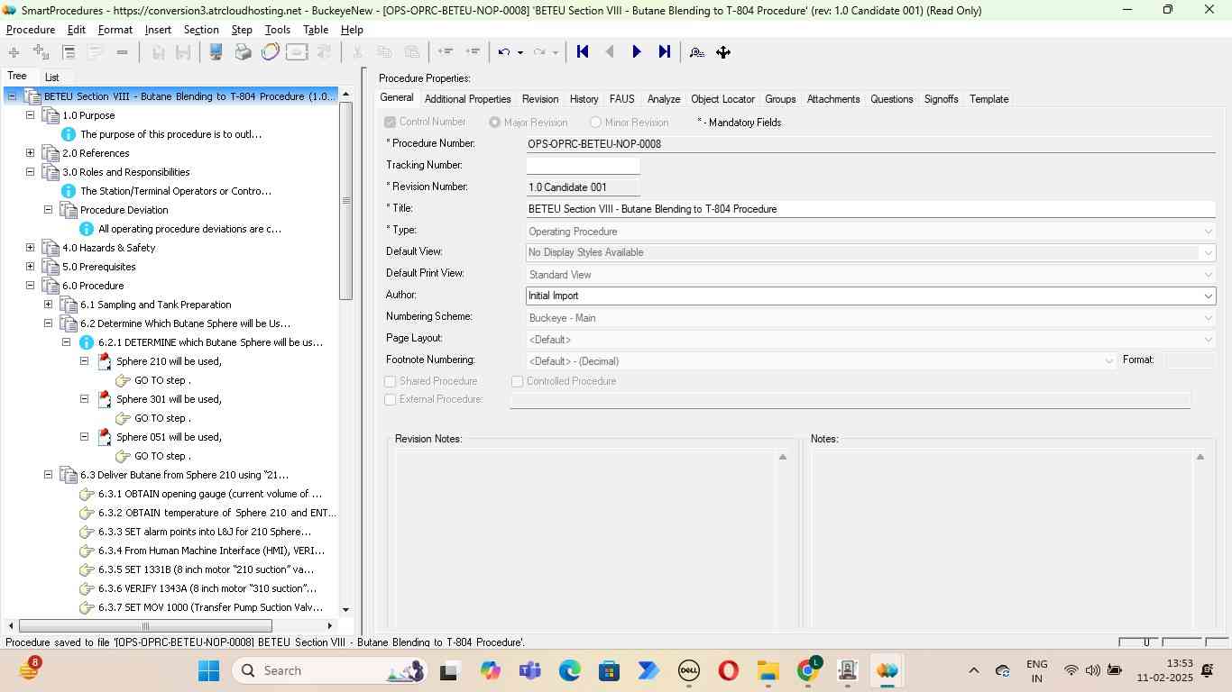Select the 6.3.3 SET alarm points step
1232x692 pixels.
(205, 532)
